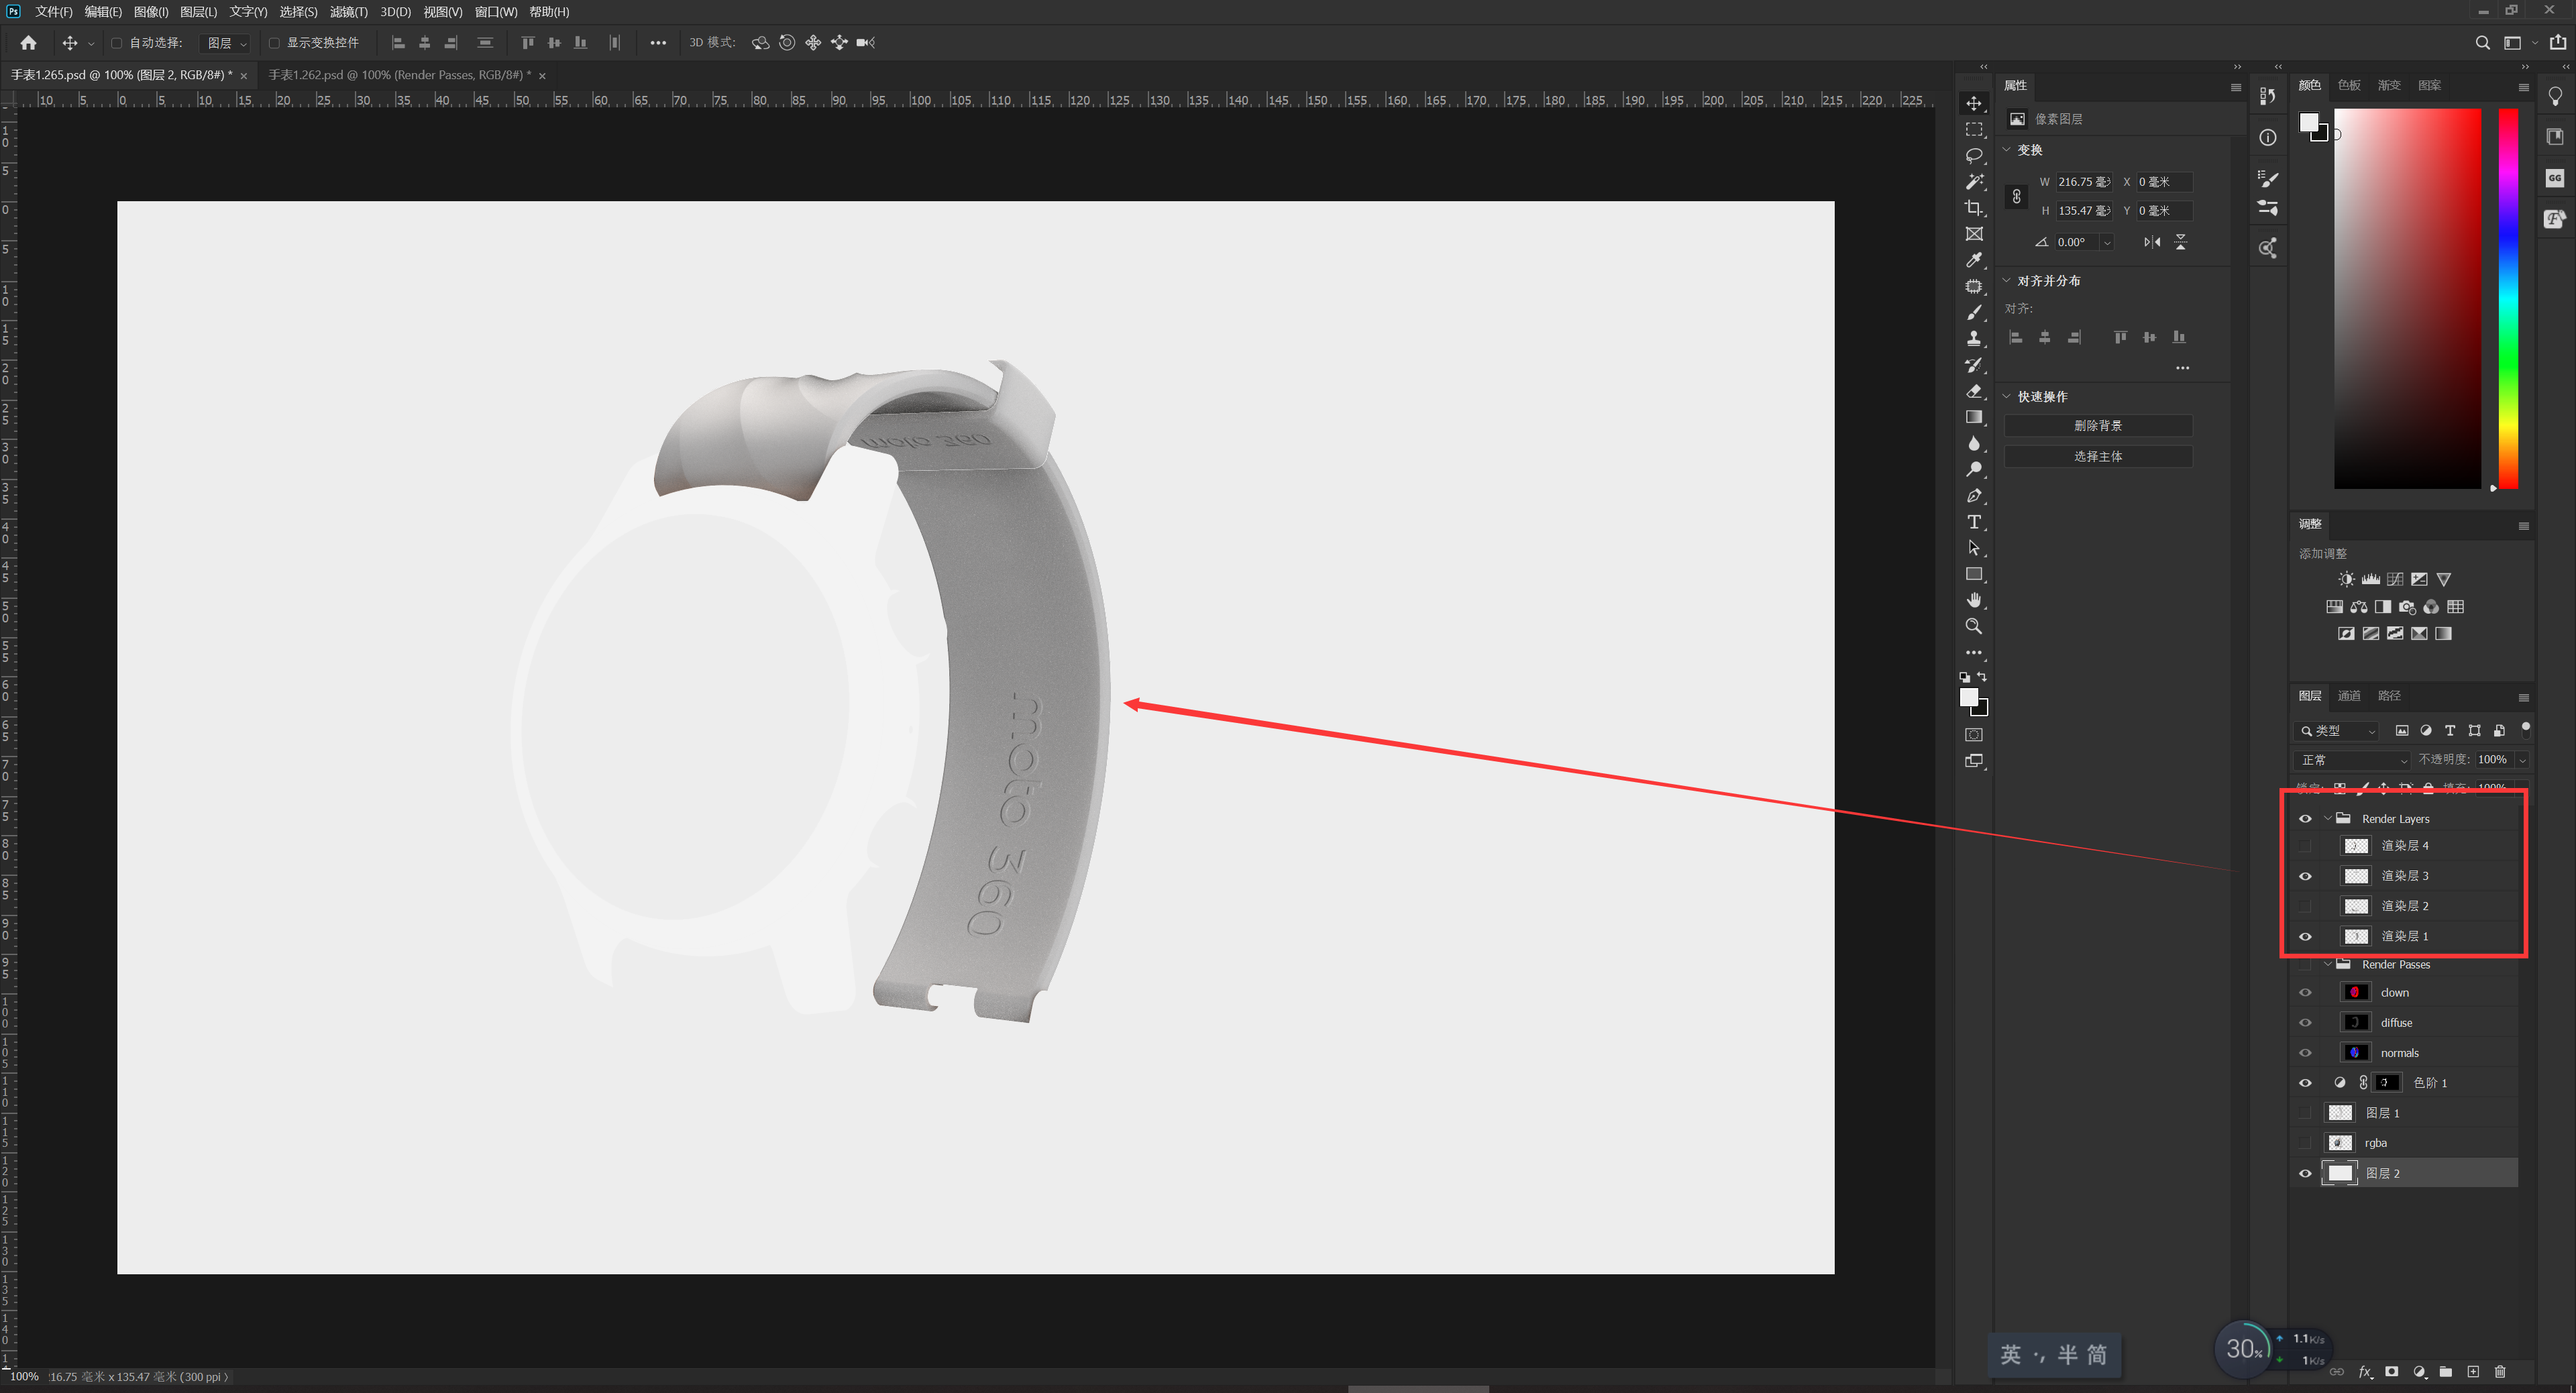Choose the Eraser tool
The image size is (2576, 1393).
pos(1973,391)
